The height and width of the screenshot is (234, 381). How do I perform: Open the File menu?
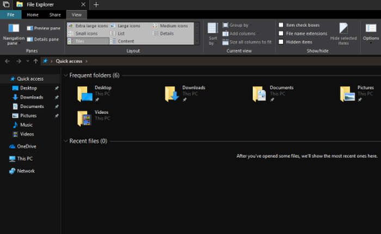coord(11,15)
